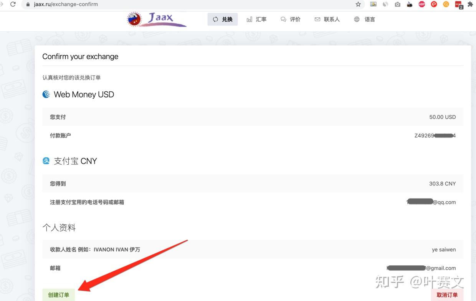Click the Jaax logo
476x301 pixels.
(157, 19)
